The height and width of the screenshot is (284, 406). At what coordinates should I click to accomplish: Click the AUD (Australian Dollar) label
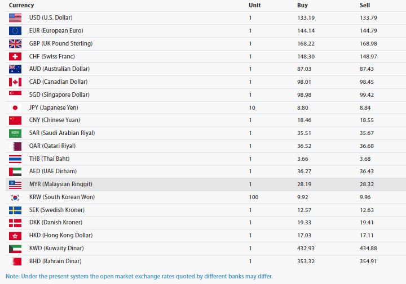pyautogui.click(x=59, y=69)
